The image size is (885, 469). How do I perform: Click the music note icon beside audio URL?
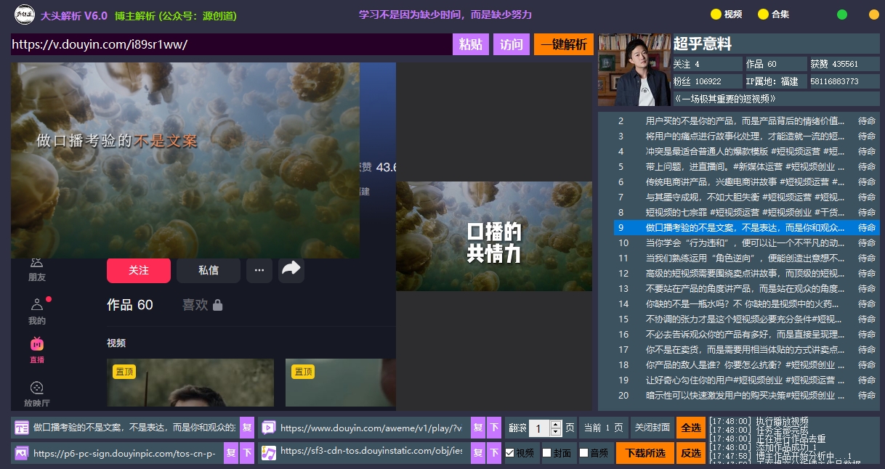[269, 452]
